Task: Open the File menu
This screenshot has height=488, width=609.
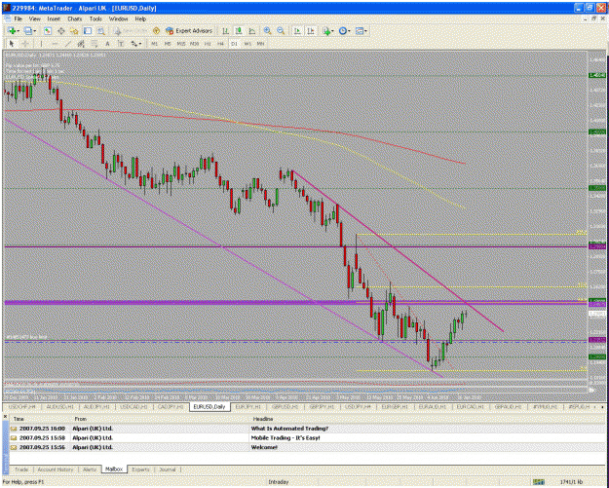Action: 19,19
